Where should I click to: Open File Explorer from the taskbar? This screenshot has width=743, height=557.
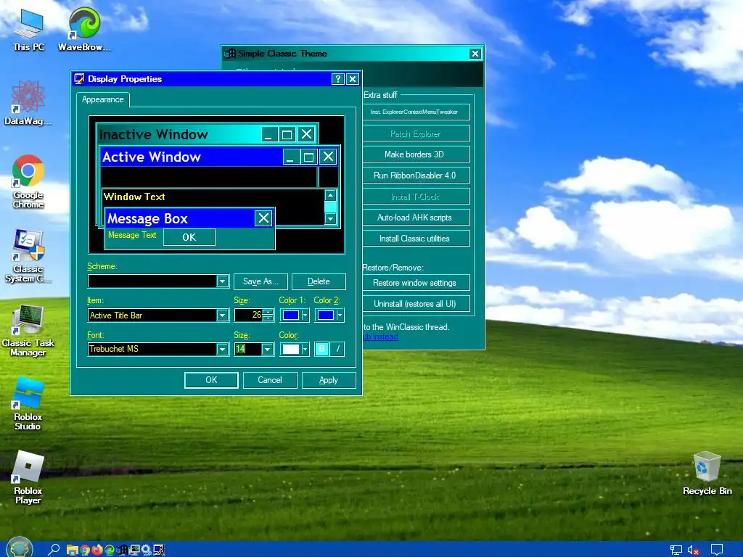(x=73, y=550)
